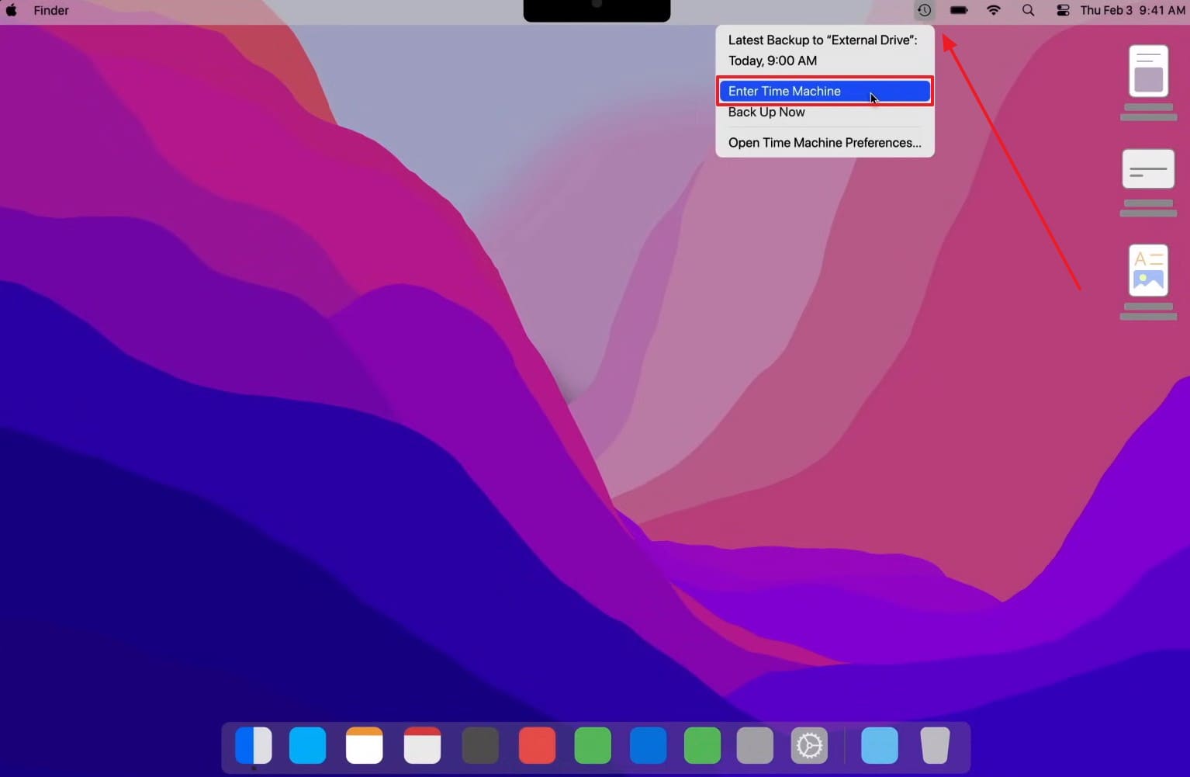1190x777 pixels.
Task: Launch the red Dock app
Action: point(537,746)
